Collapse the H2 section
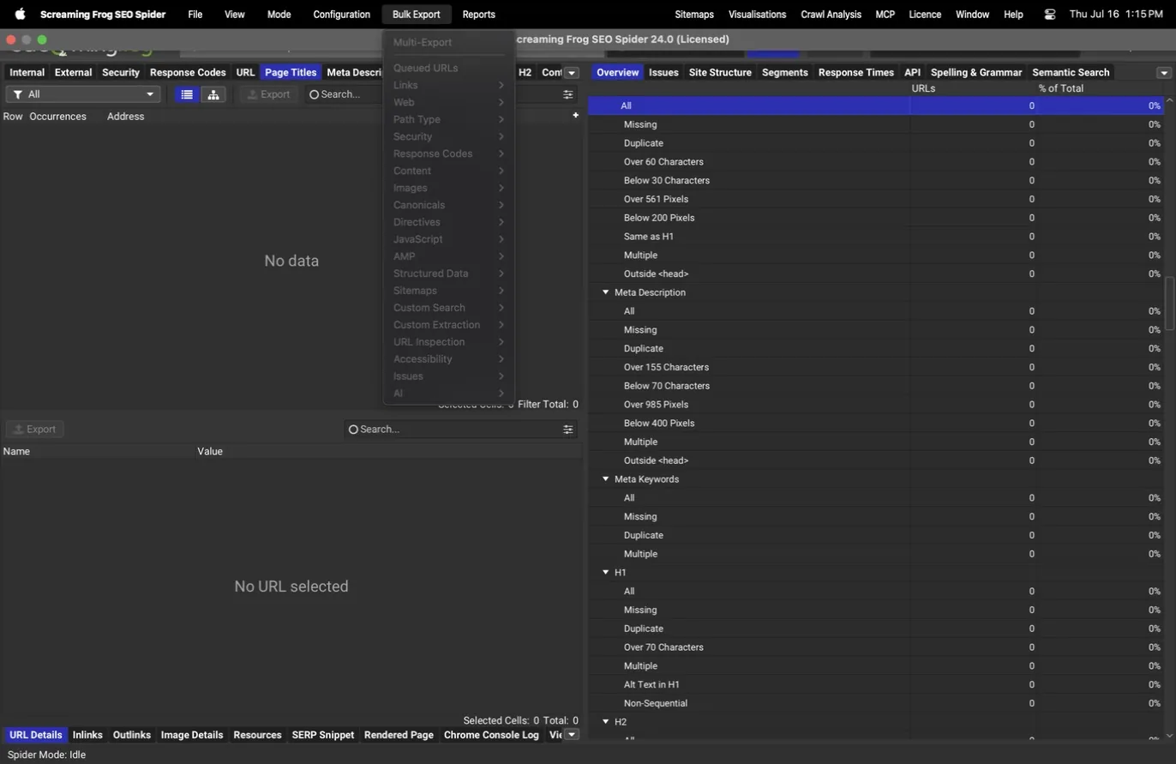Viewport: 1176px width, 764px height. 605,722
